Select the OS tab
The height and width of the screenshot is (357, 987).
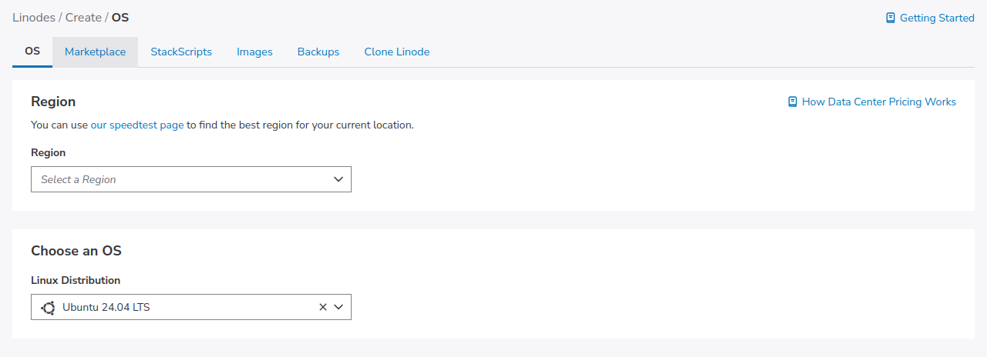coord(32,52)
